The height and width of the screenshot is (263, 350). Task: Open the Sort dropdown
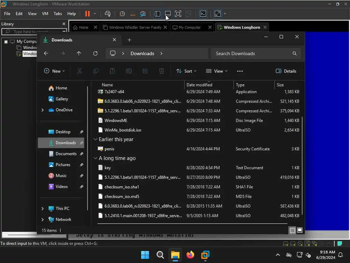[186, 71]
